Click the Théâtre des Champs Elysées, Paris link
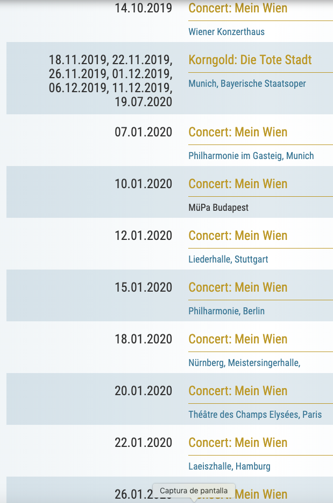The image size is (333, 503). pyautogui.click(x=255, y=415)
